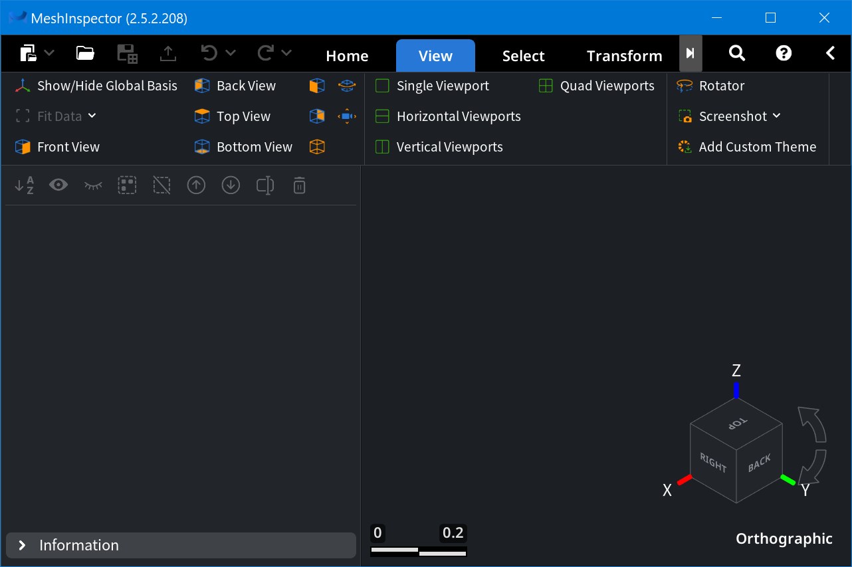Screen dimensions: 852x567
Task: Click the Screenshot button
Action: pos(722,116)
